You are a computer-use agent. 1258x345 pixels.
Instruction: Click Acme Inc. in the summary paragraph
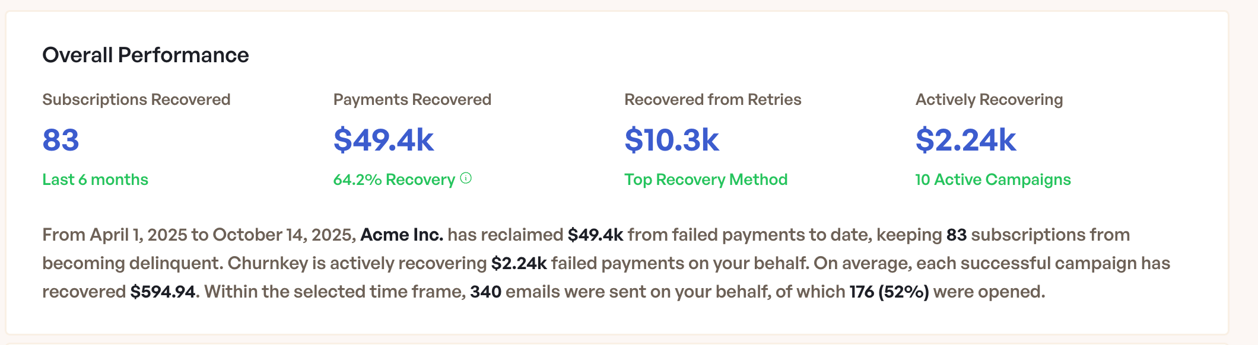(402, 235)
